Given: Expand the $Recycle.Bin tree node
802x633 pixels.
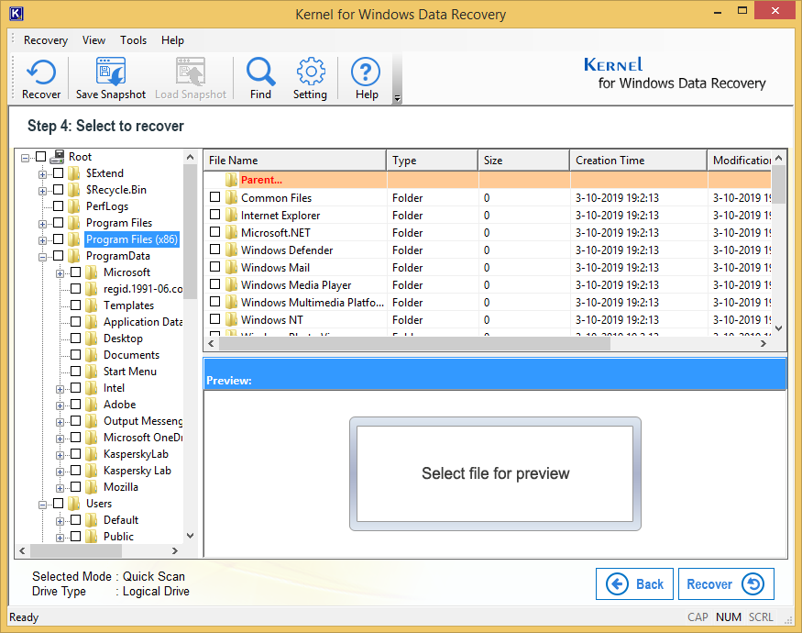Looking at the screenshot, I should tap(42, 191).
